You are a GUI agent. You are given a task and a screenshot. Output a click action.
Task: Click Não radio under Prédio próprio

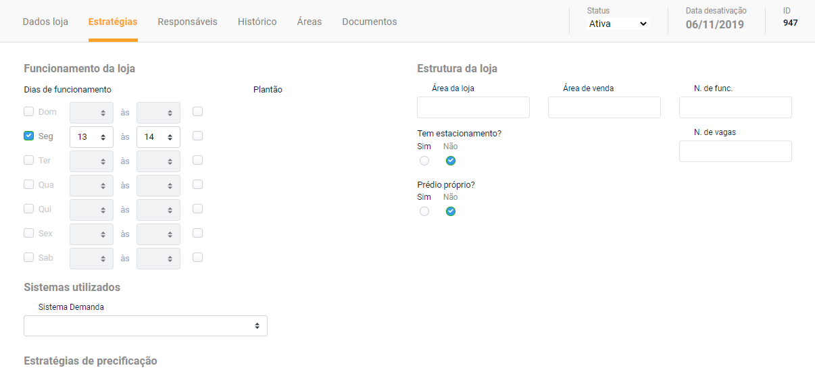click(451, 211)
